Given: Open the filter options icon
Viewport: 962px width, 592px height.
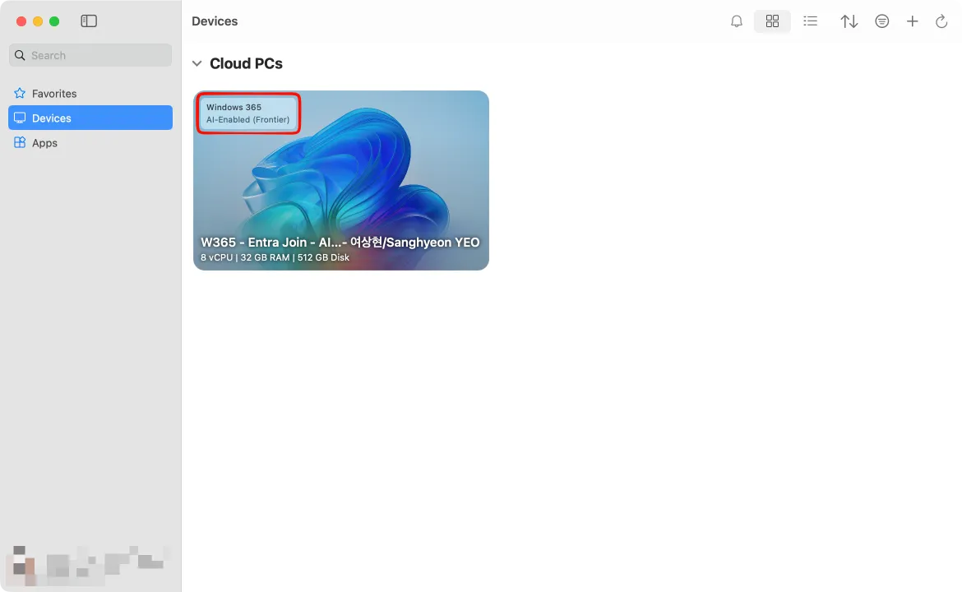Looking at the screenshot, I should coord(882,21).
